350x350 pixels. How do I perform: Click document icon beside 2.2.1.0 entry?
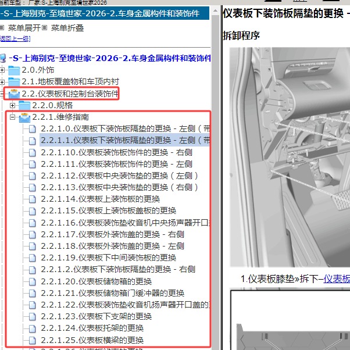tap(33, 129)
